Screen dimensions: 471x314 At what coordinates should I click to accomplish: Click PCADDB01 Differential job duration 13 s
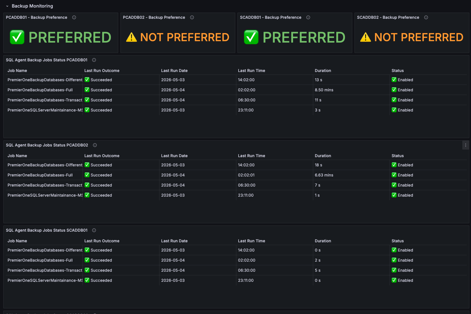tap(318, 80)
